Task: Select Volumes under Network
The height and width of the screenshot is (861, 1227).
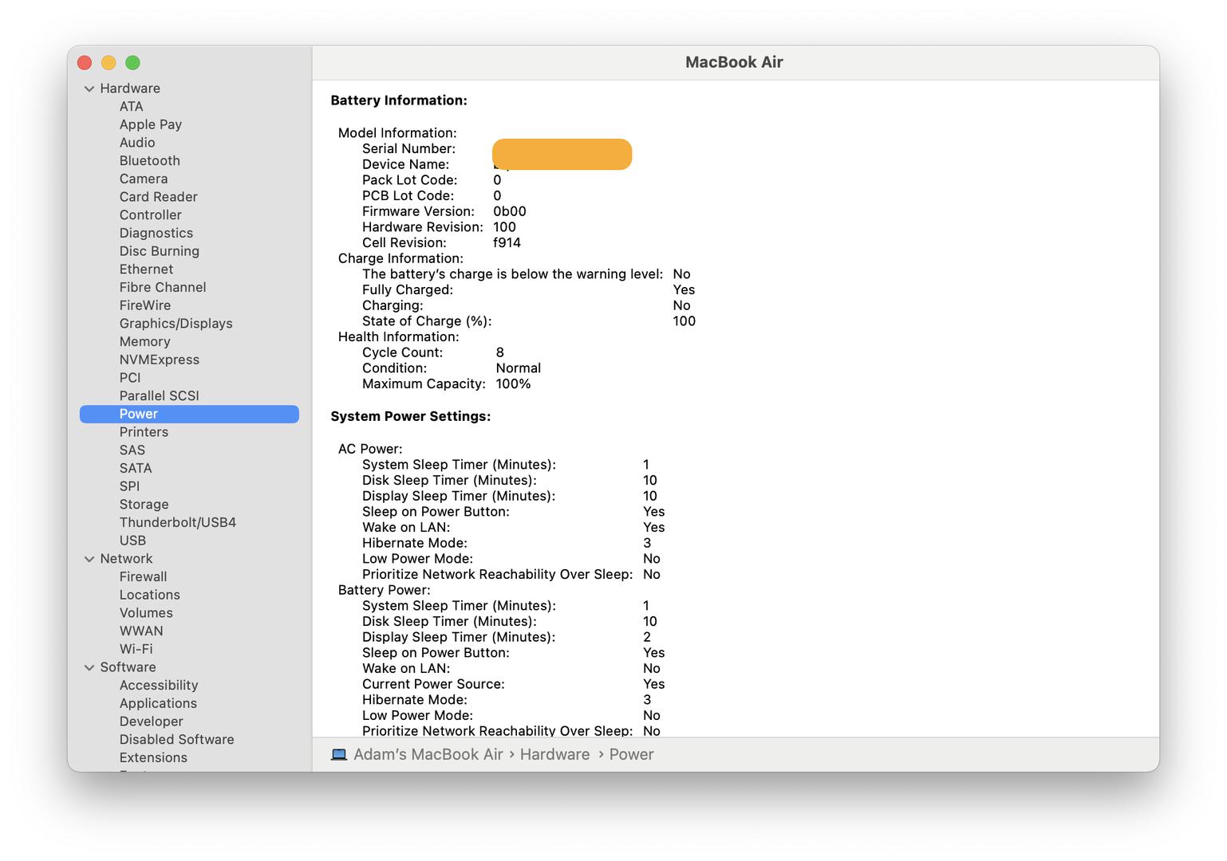Action: 146,612
